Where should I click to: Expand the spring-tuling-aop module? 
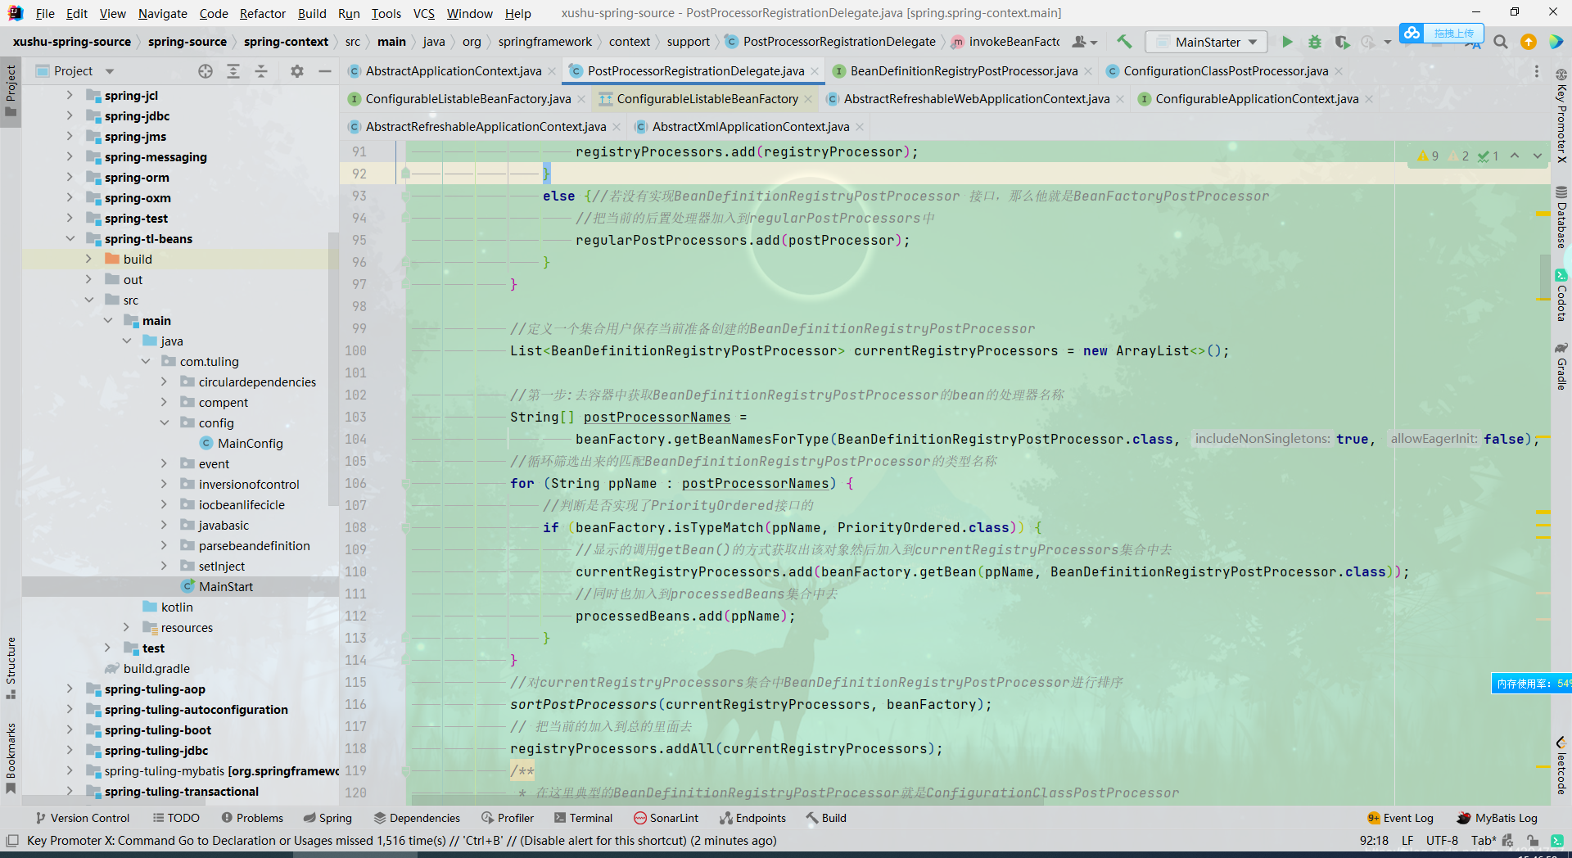pyautogui.click(x=70, y=689)
